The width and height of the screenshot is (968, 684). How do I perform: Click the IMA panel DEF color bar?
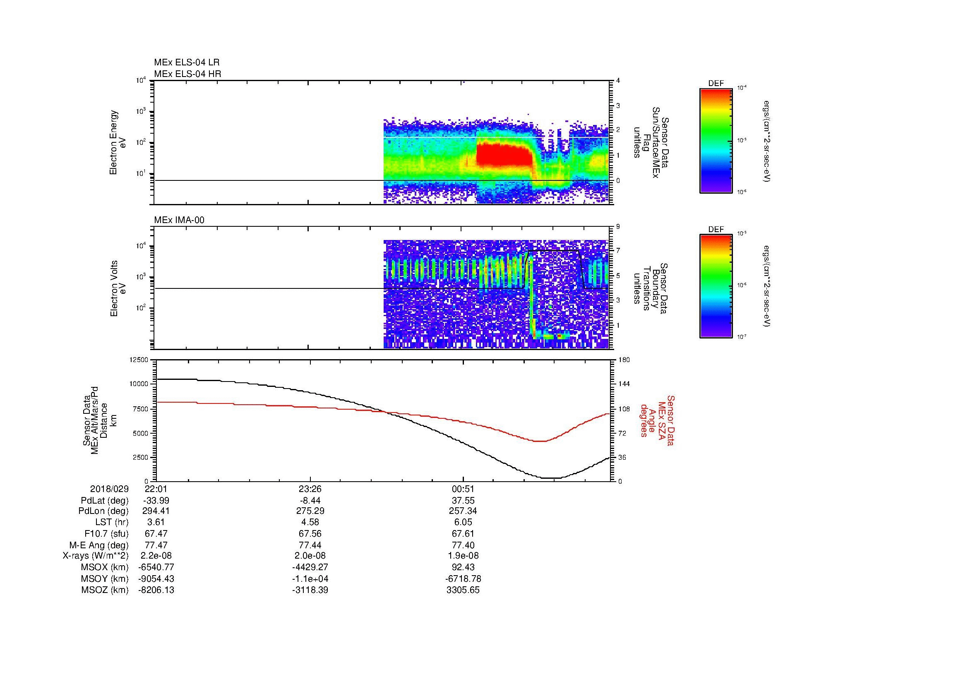click(716, 286)
